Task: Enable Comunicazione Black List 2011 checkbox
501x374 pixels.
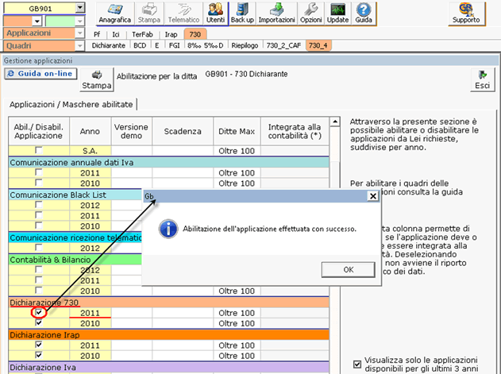Action: 39,215
